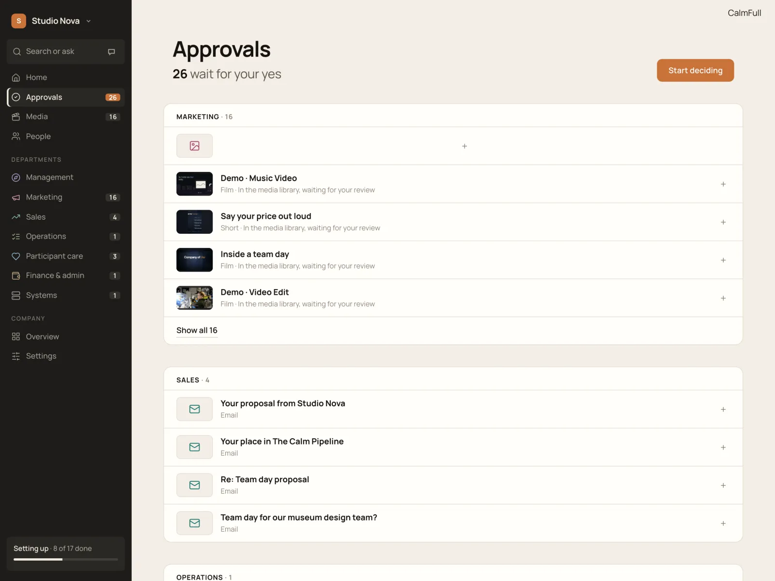
Task: Click the chat icon in search box
Action: 111,52
